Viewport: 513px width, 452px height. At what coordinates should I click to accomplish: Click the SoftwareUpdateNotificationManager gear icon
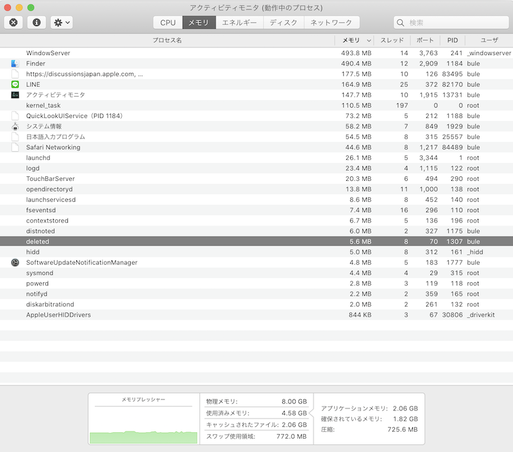[15, 262]
